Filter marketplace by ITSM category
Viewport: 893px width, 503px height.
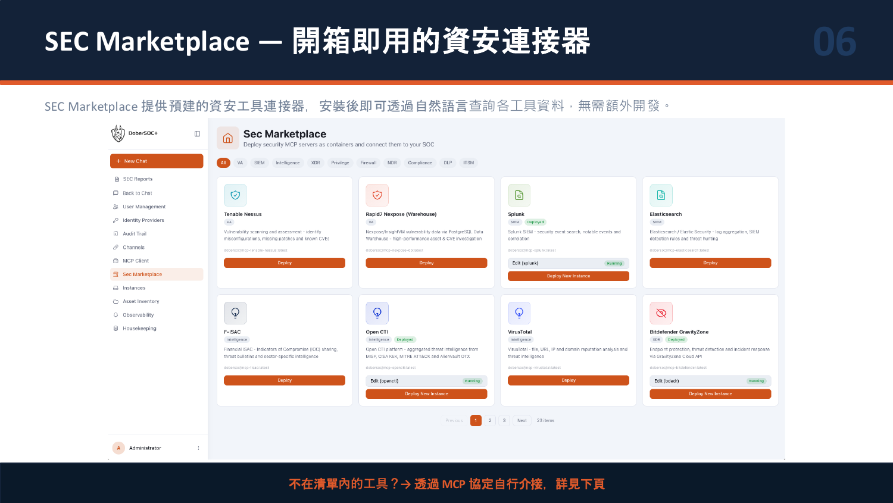(469, 163)
